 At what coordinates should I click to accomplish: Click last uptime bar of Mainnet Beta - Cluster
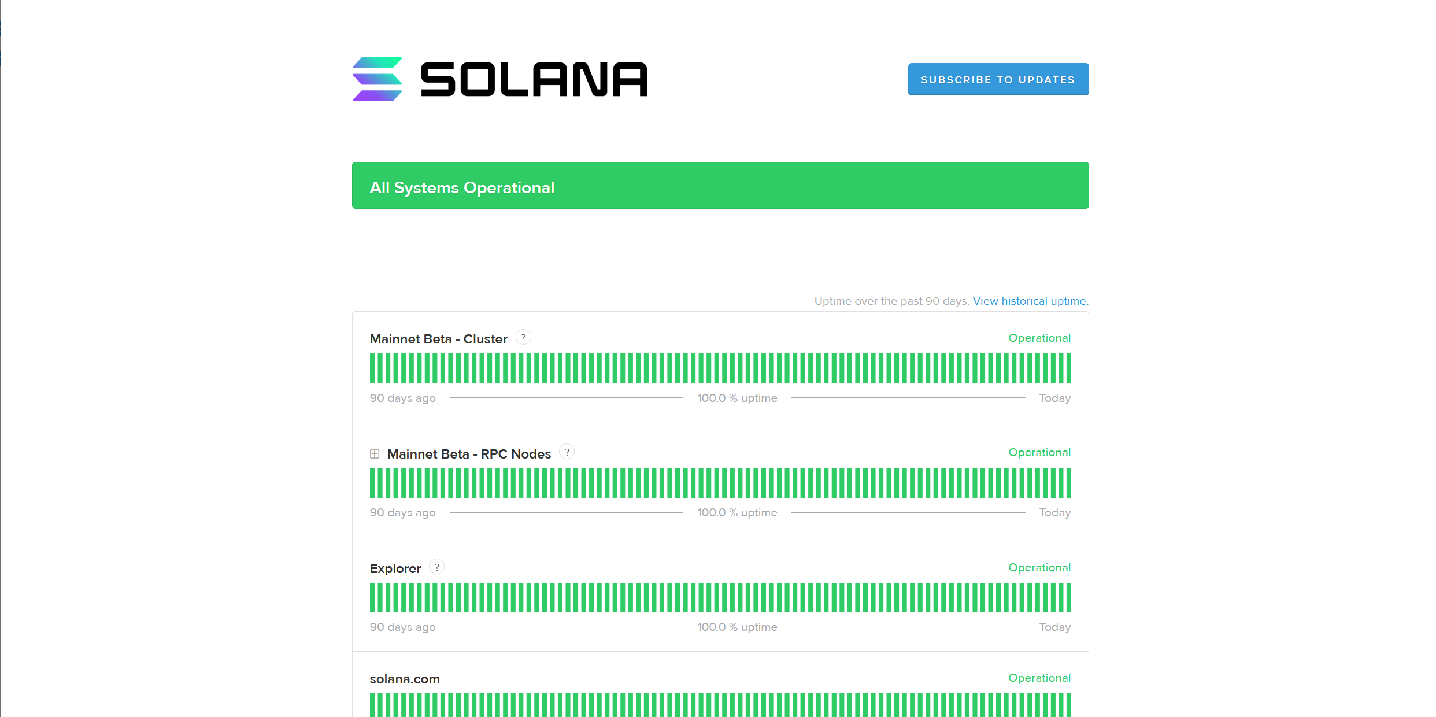(x=1068, y=368)
